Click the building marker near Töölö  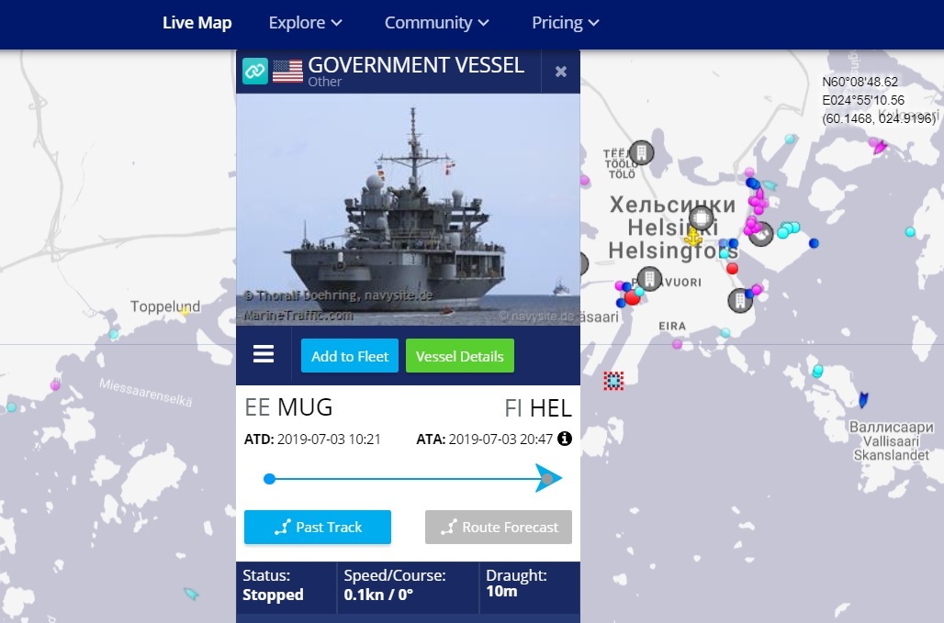pos(641,152)
